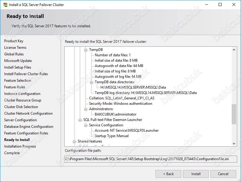The image size is (241, 182).
Task: Select the BAKICUBUK\administrator entry
Action: pos(116,114)
